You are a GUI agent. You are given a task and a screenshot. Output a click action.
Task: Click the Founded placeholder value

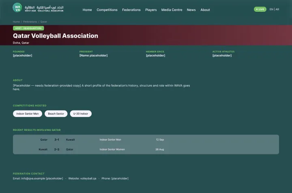click(23, 55)
